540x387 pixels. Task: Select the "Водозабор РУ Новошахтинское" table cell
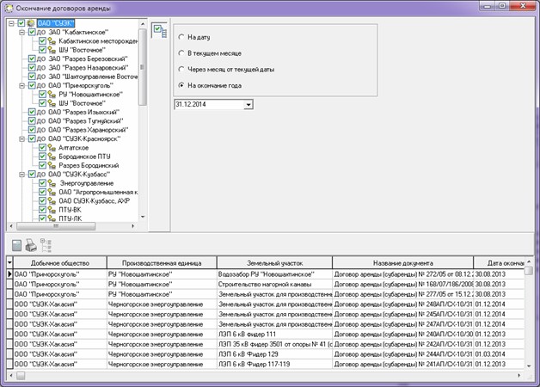point(273,273)
